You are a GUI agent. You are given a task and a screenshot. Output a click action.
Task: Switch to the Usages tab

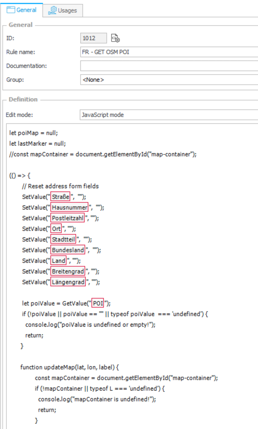[63, 10]
